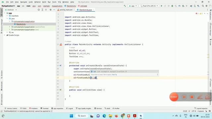Collapse the java folder
Screen dimensions: 212x119
pos(7,19)
